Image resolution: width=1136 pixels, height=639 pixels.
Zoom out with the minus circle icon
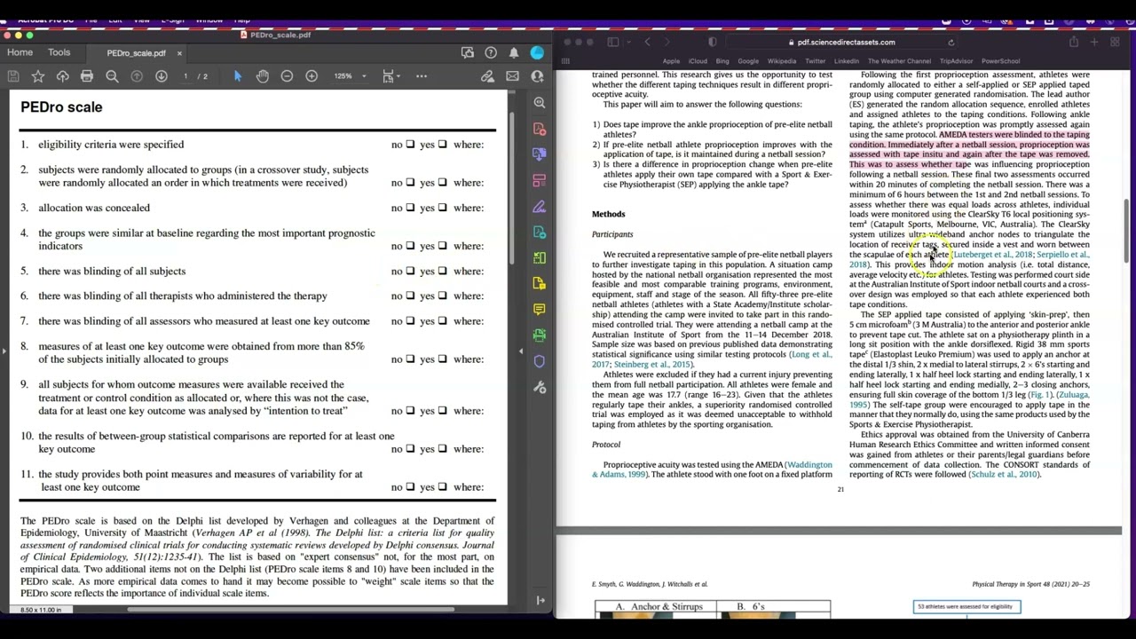pyautogui.click(x=287, y=76)
